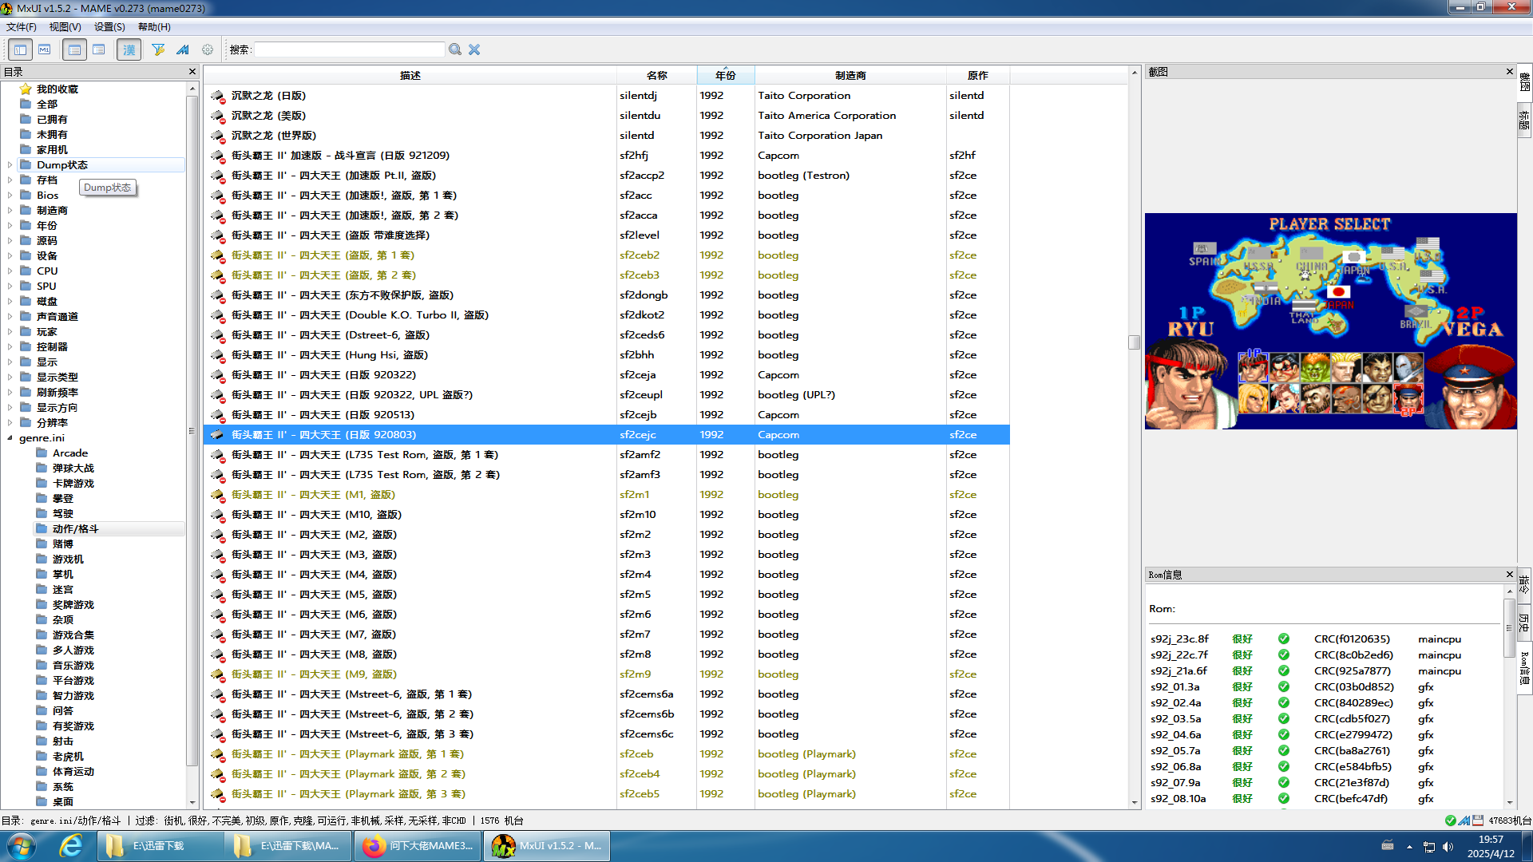
Task: Sort the list by the 描述 column header
Action: pyautogui.click(x=410, y=75)
